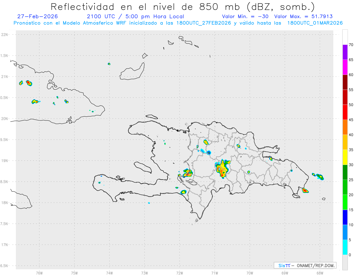This screenshot has height=277, width=359.
Task: Click the date text '27-Feb-2026'
Action: tap(38, 16)
